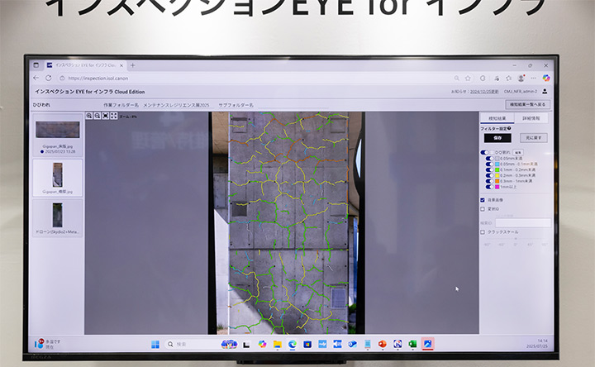Click the fullscreen expand icon
The width and height of the screenshot is (595, 367).
tap(113, 116)
